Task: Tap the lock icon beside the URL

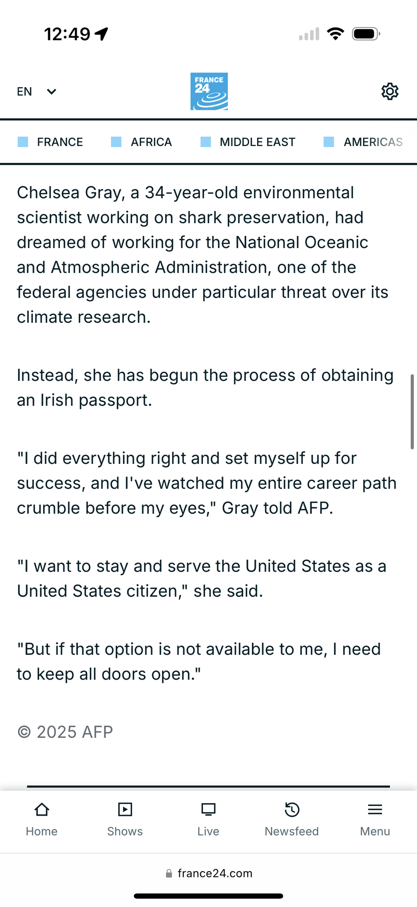Action: (169, 873)
